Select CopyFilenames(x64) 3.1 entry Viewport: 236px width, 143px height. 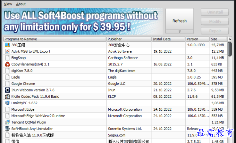tap(30, 64)
